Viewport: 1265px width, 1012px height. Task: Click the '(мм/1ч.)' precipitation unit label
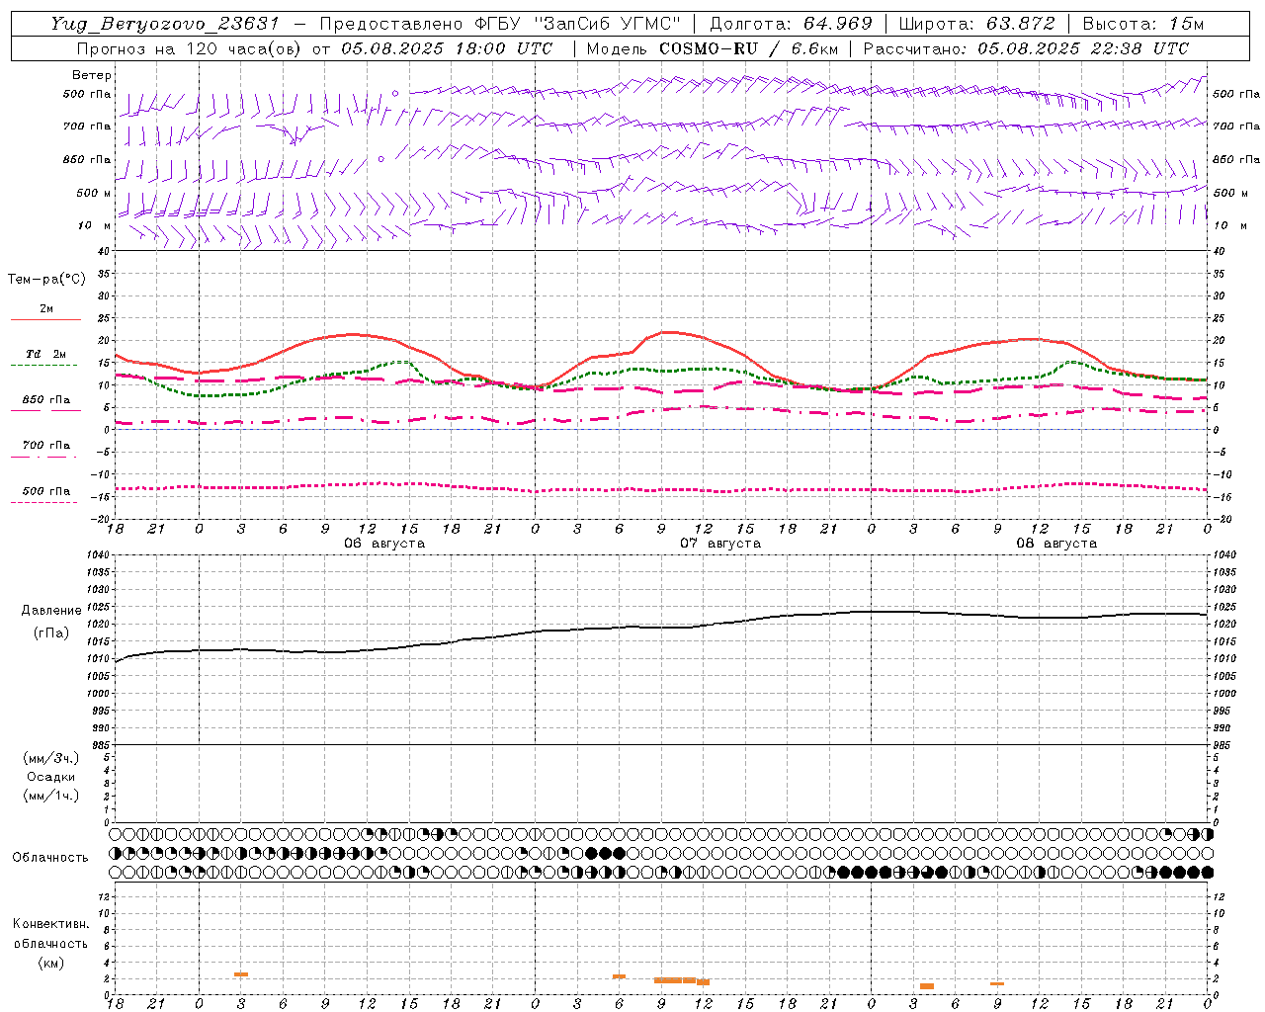tap(51, 796)
